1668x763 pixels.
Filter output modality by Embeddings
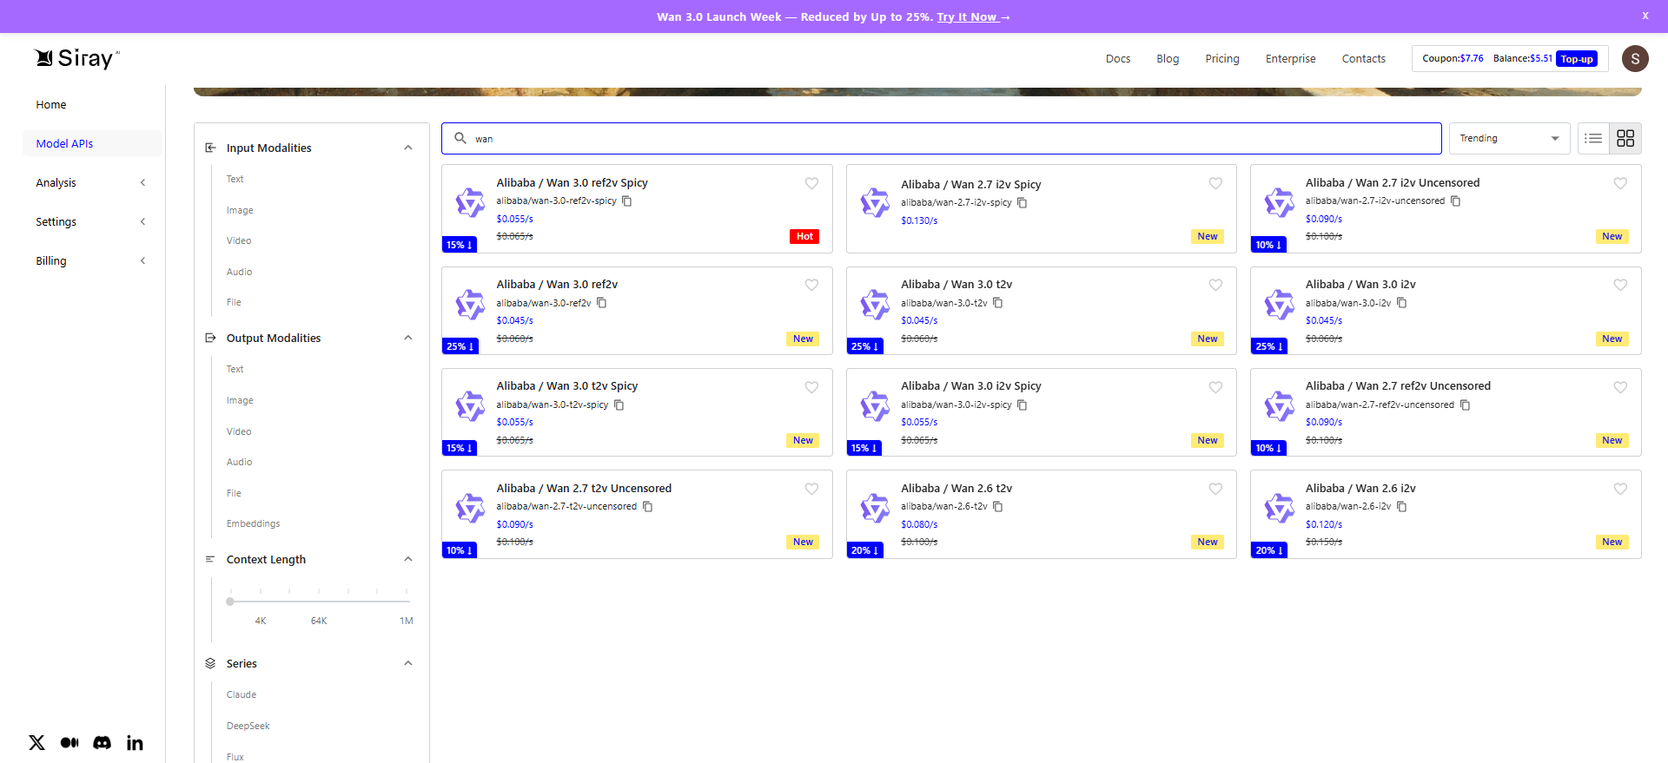253,523
